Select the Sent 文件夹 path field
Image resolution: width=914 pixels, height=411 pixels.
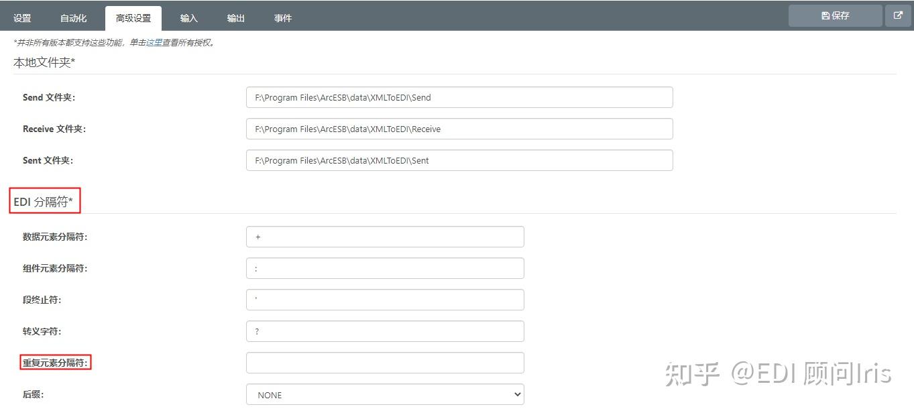459,160
